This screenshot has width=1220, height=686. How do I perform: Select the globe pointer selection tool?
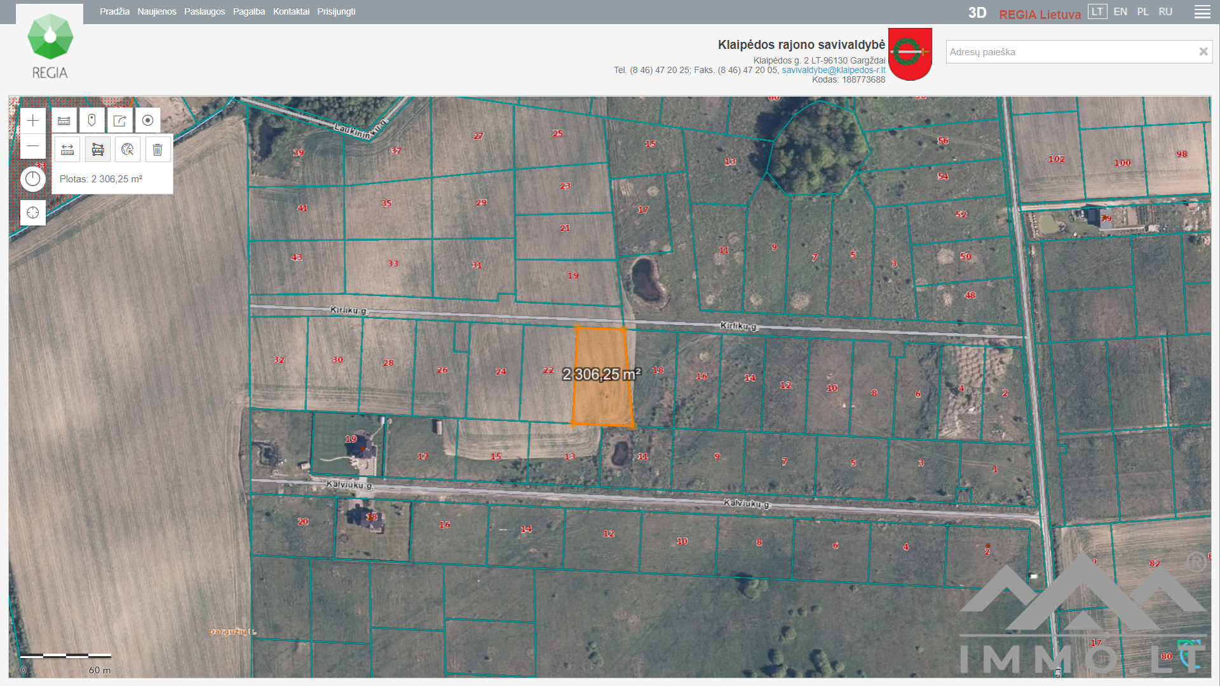pos(128,149)
